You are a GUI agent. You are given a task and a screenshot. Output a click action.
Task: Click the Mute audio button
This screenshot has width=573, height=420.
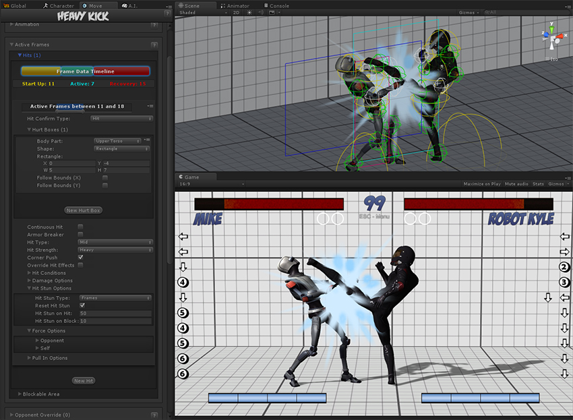tap(516, 184)
